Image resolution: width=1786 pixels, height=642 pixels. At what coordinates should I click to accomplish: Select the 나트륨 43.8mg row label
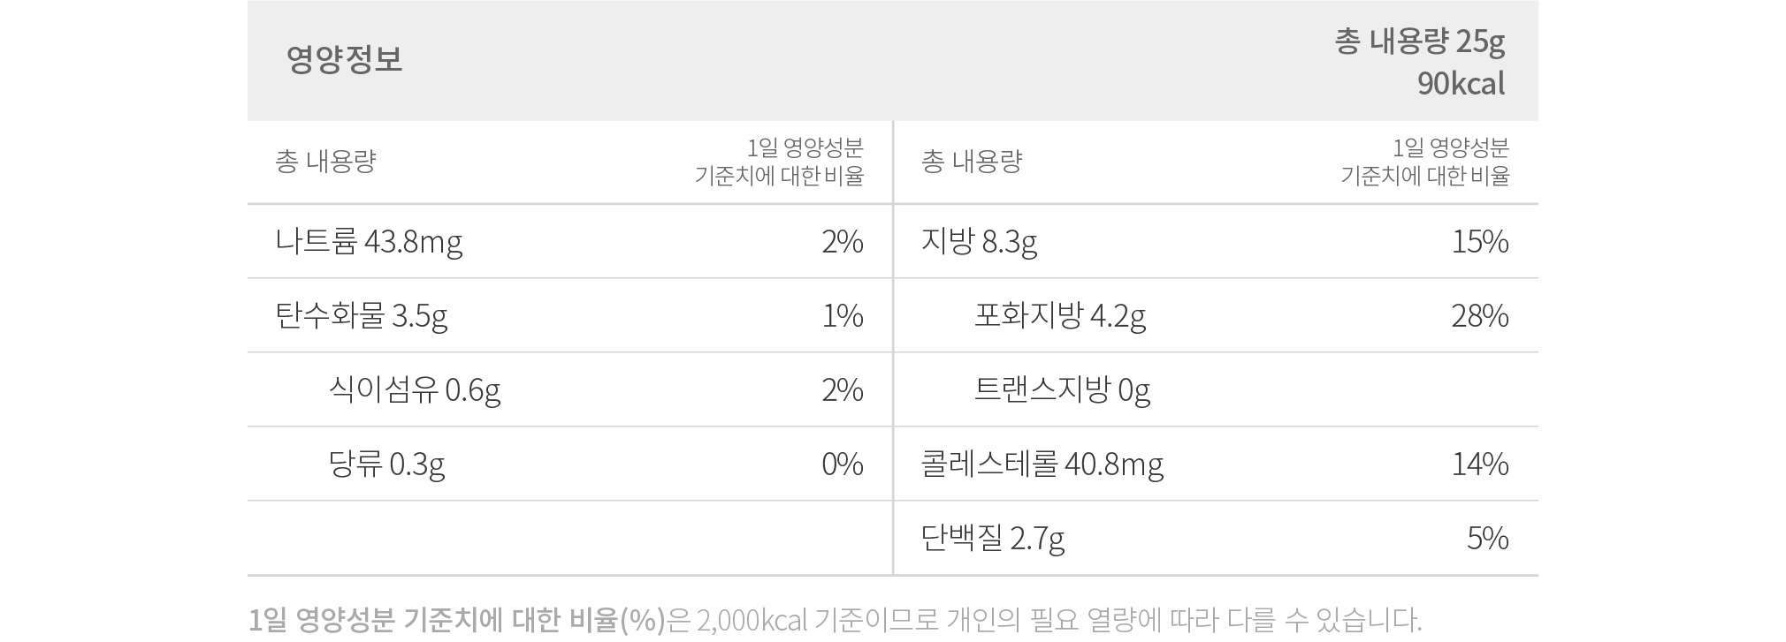[369, 241]
